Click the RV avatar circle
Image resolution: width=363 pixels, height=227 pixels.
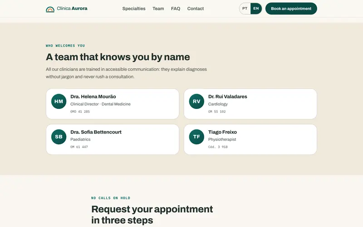pos(196,101)
